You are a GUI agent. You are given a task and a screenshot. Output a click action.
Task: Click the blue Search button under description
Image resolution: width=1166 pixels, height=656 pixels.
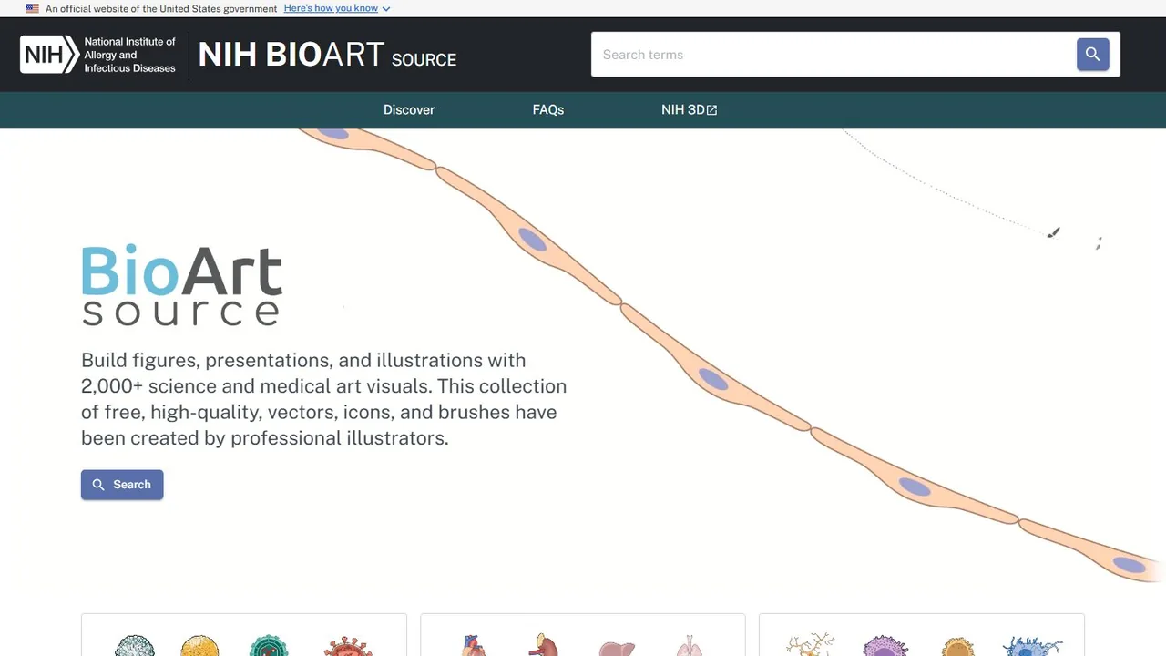[x=122, y=485]
